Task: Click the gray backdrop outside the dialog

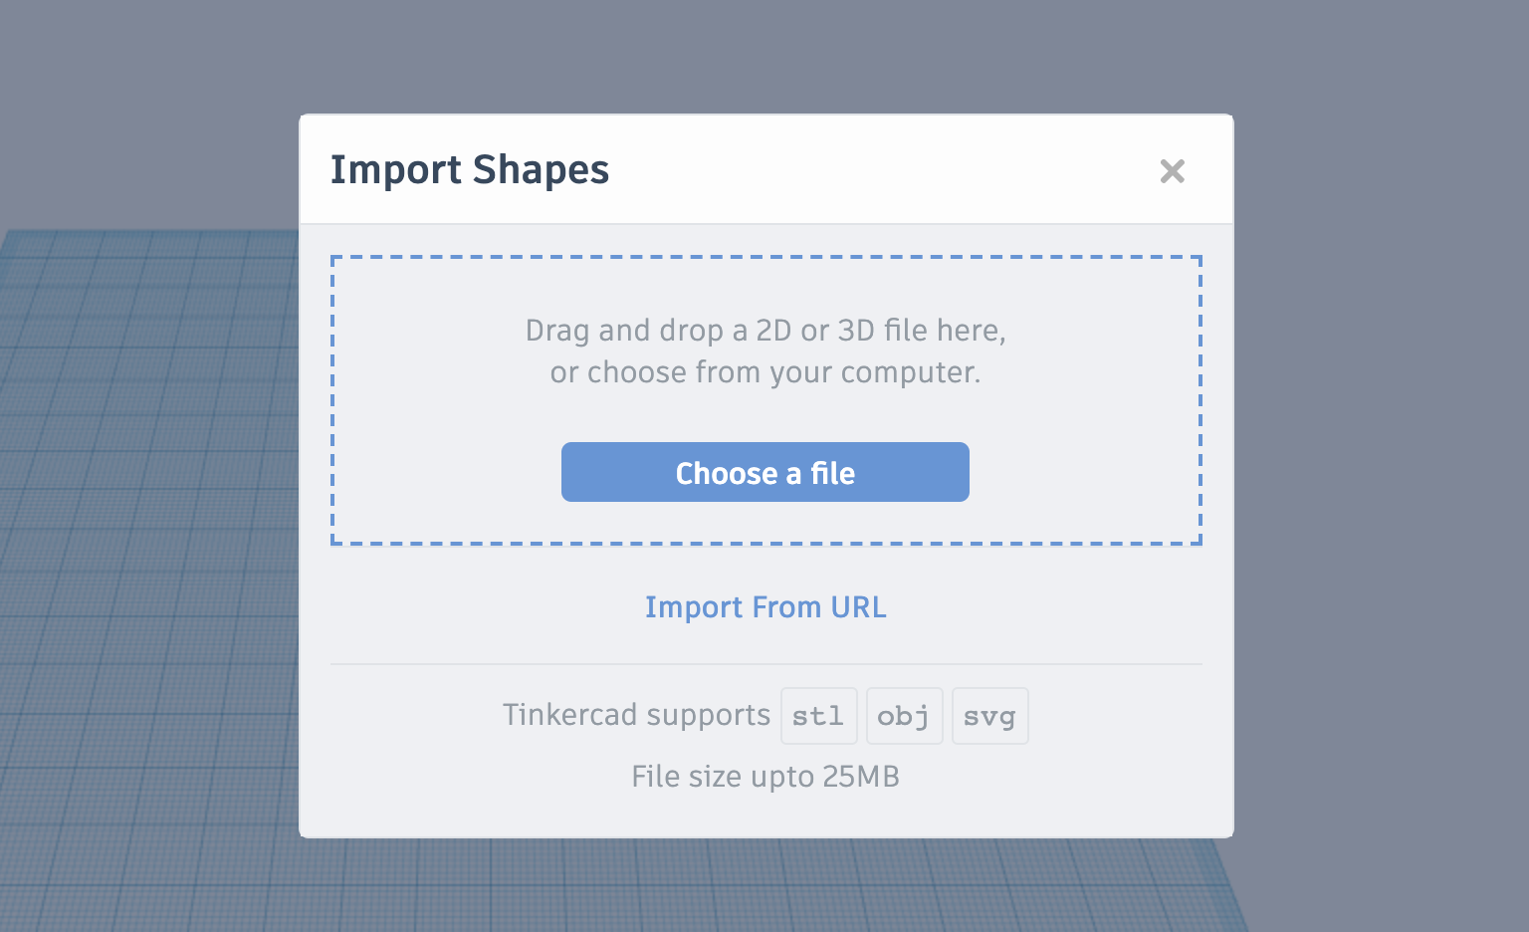Action: pyautogui.click(x=149, y=100)
